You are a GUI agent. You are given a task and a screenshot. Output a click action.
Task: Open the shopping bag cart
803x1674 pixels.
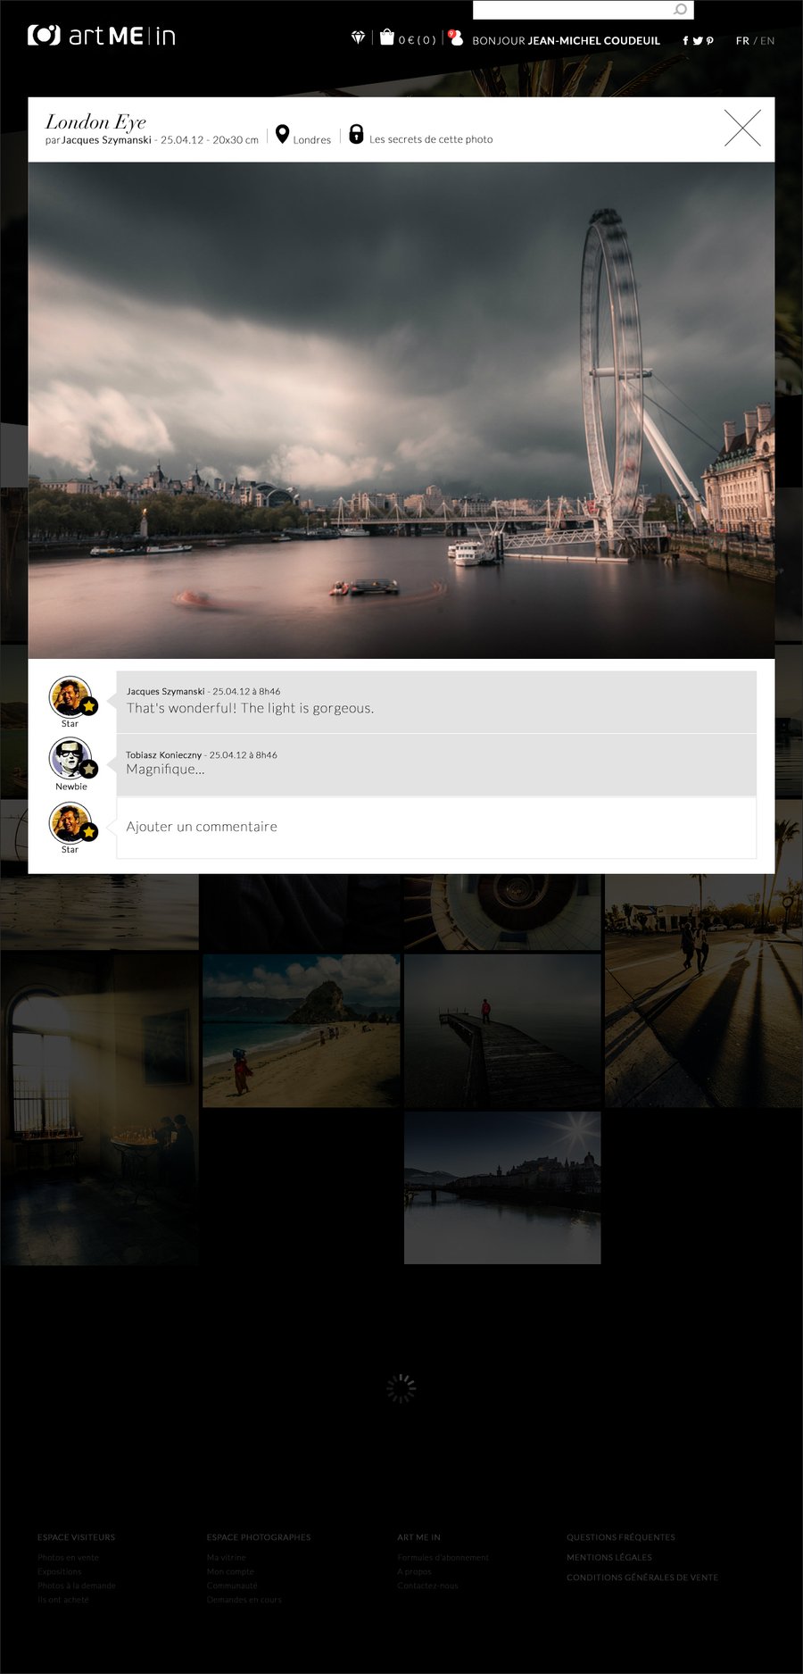pyautogui.click(x=387, y=37)
